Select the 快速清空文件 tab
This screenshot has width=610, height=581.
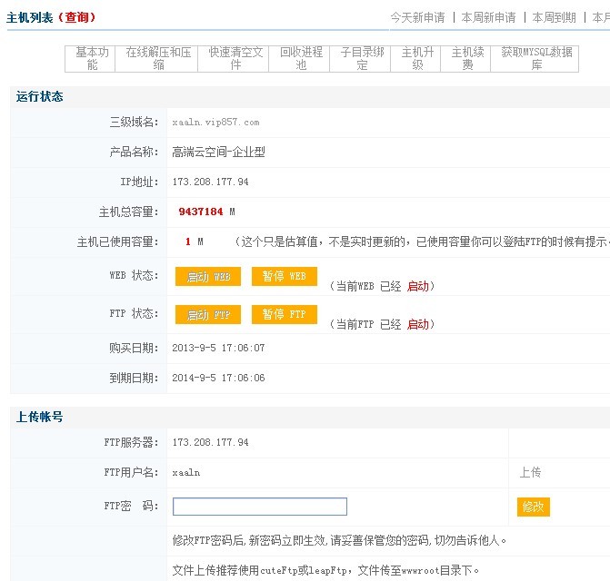coord(235,58)
